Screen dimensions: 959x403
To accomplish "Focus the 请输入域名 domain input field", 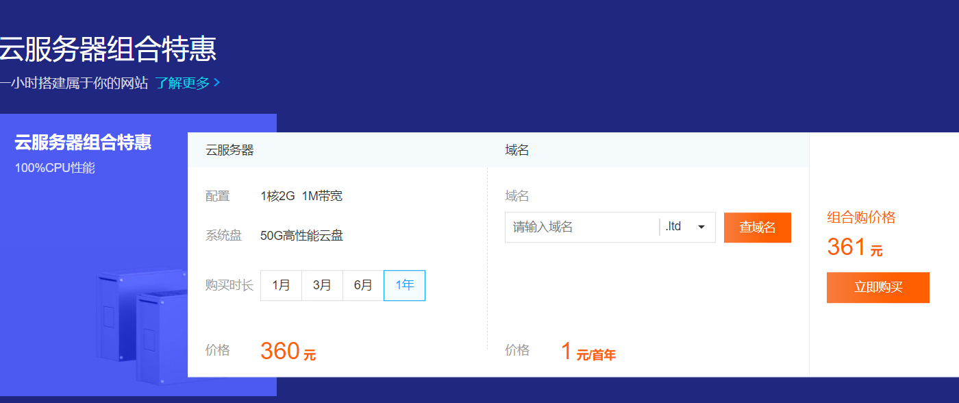I will 582,227.
